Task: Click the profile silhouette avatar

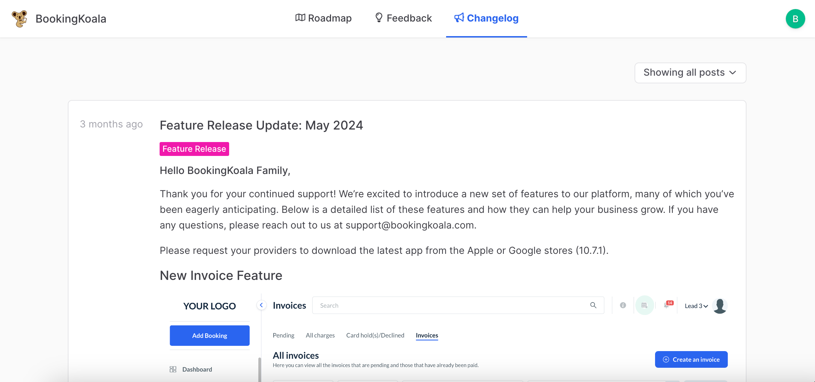Action: (720, 306)
